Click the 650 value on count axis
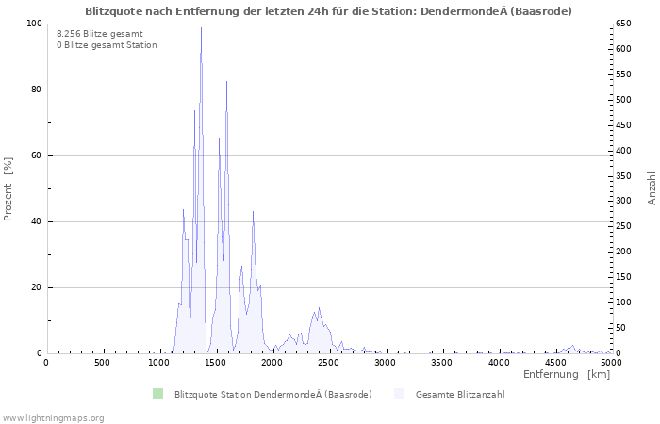Viewport: 660px width, 424px height. [x=624, y=24]
